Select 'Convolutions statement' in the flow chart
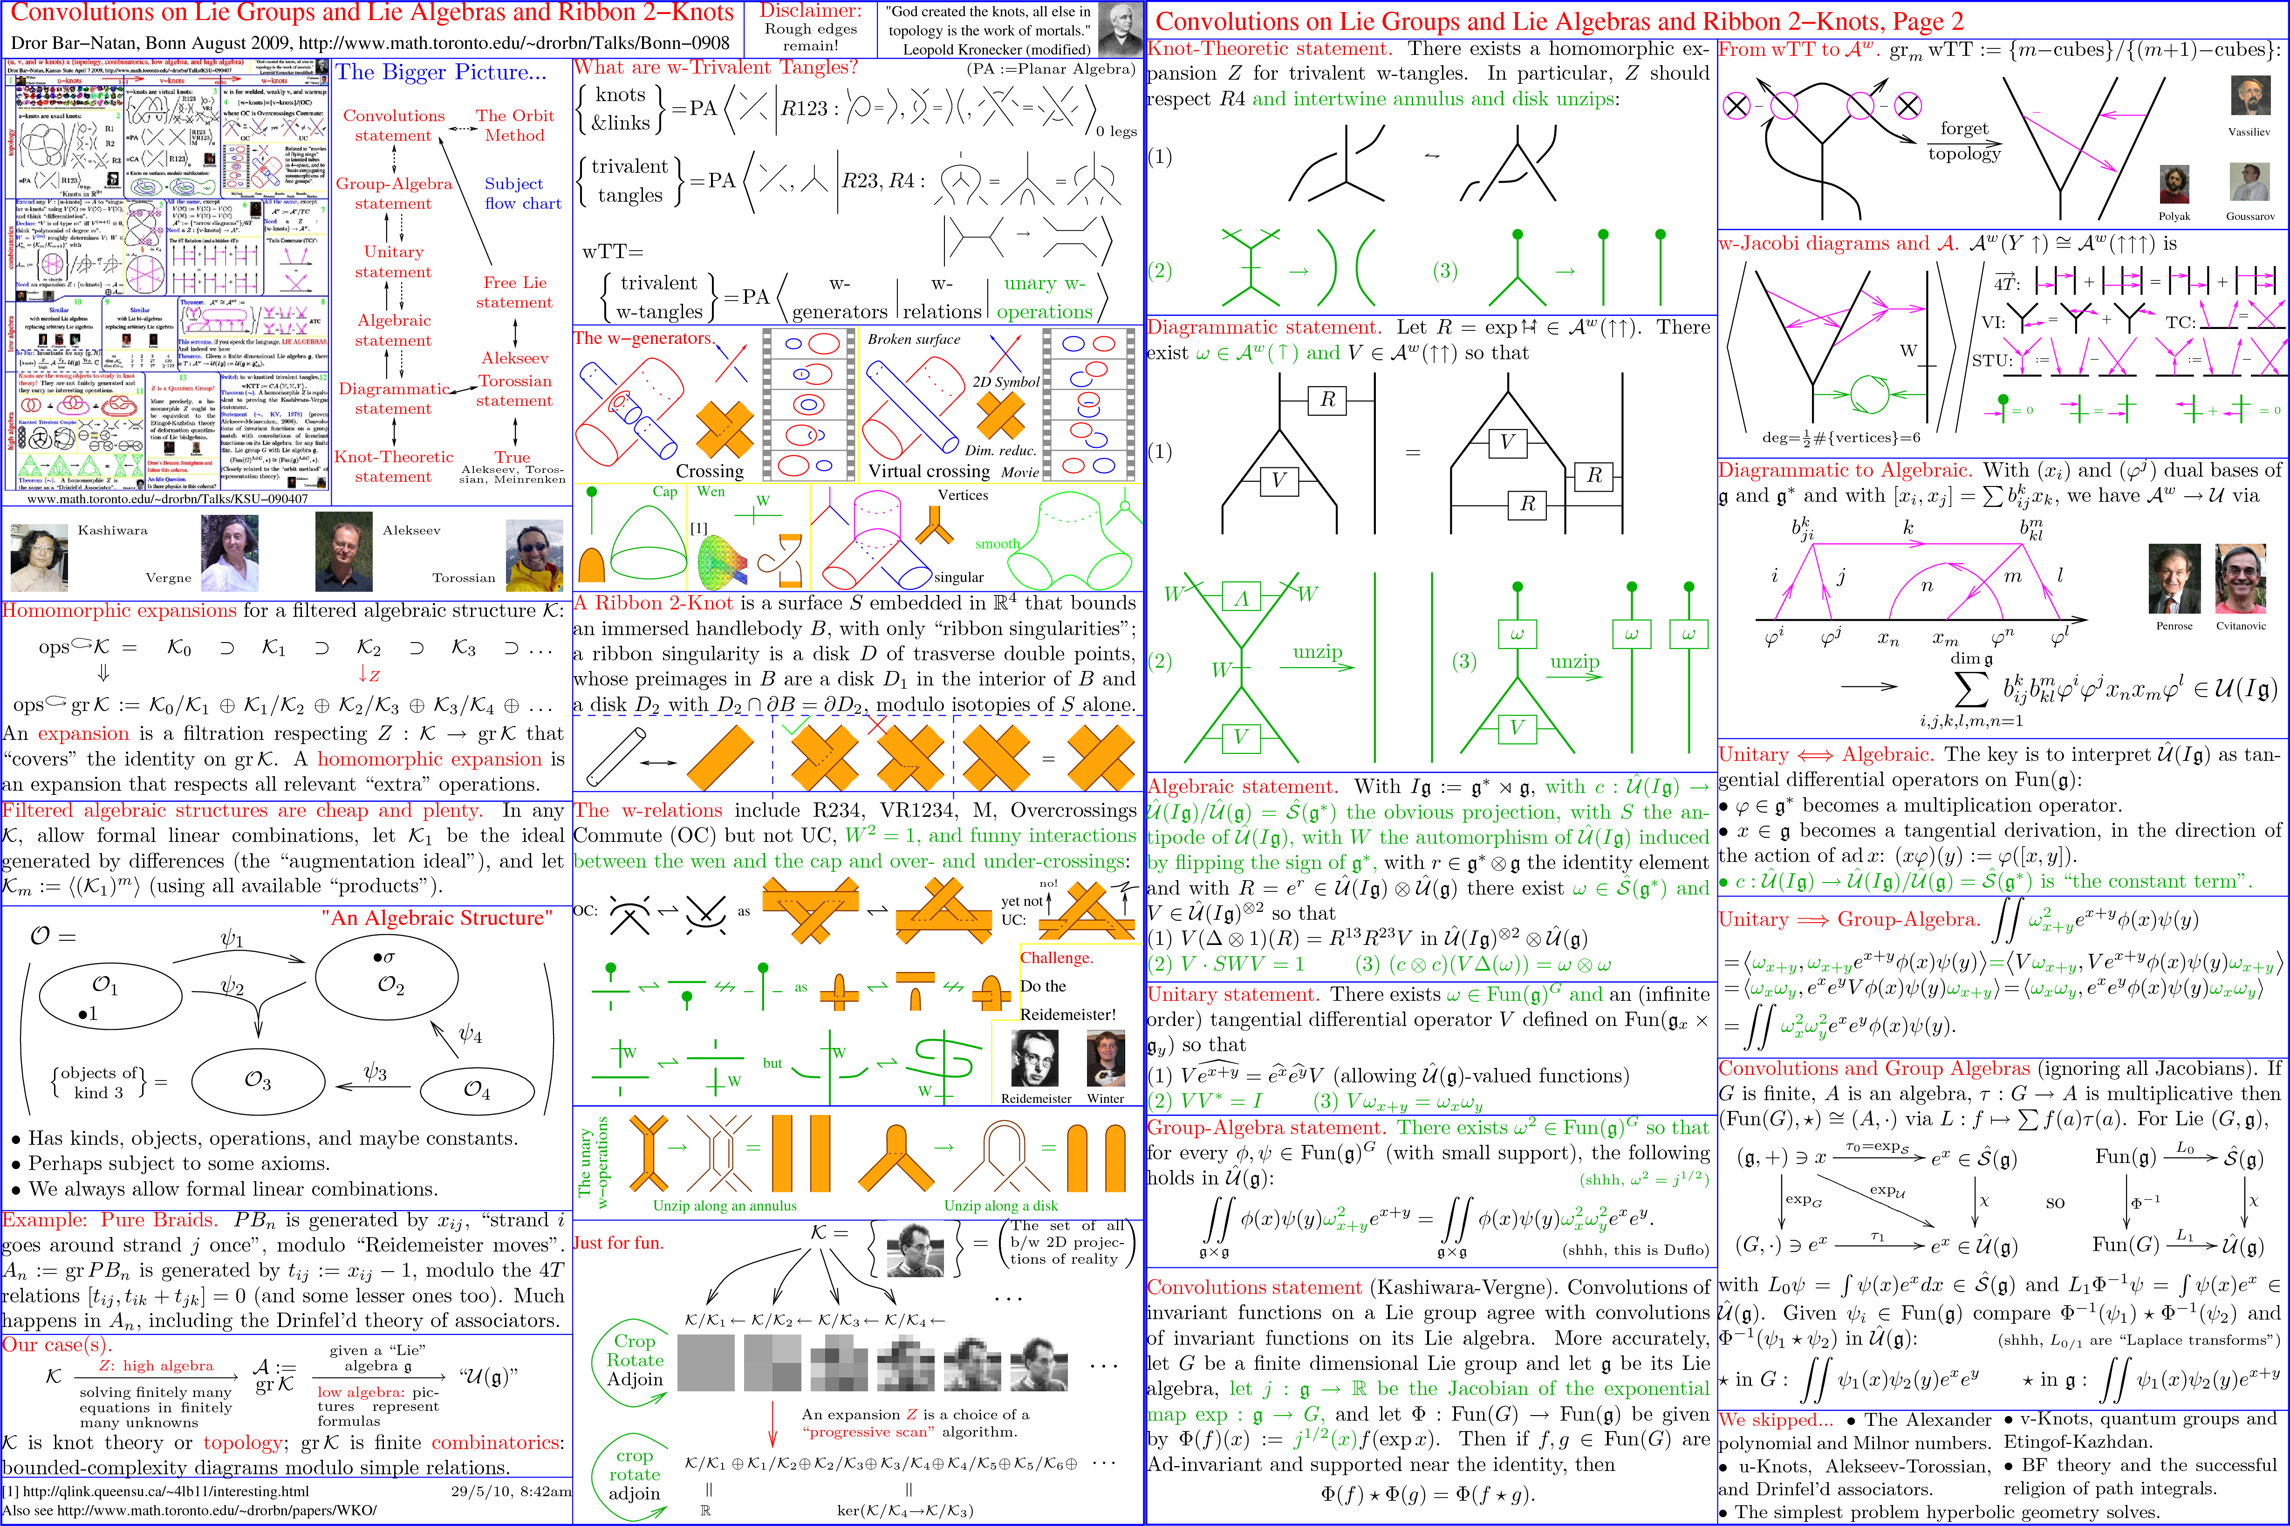 click(393, 125)
